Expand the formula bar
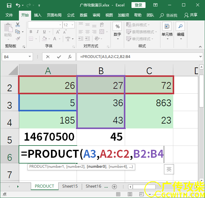The width and height of the screenshot is (205, 198). point(200,57)
